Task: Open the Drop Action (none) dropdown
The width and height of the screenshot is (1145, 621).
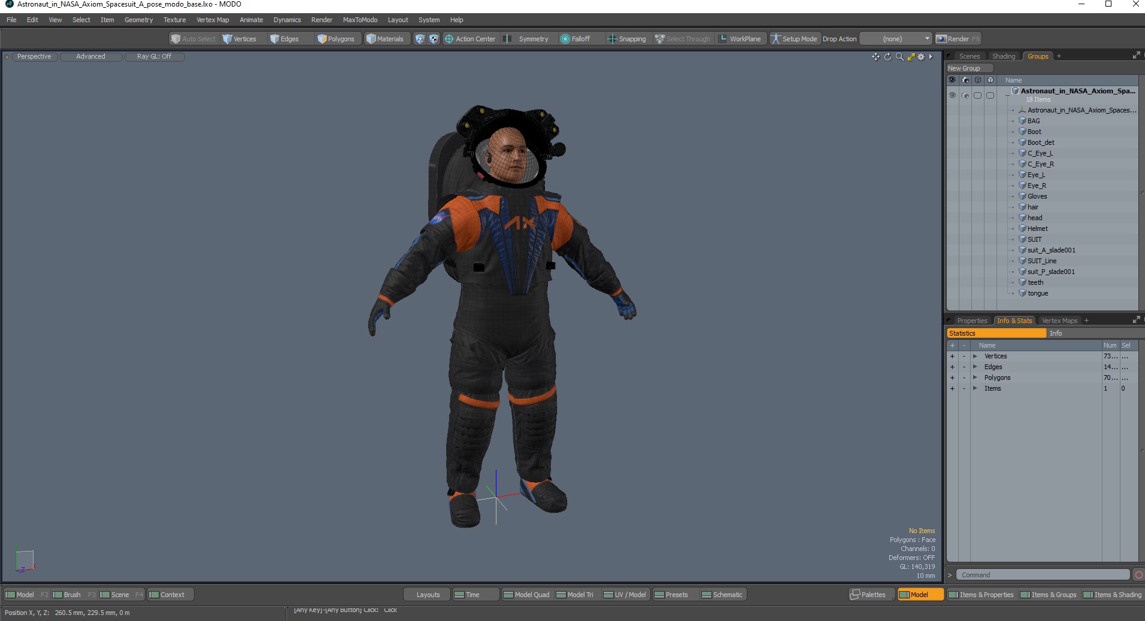Action: pyautogui.click(x=896, y=39)
